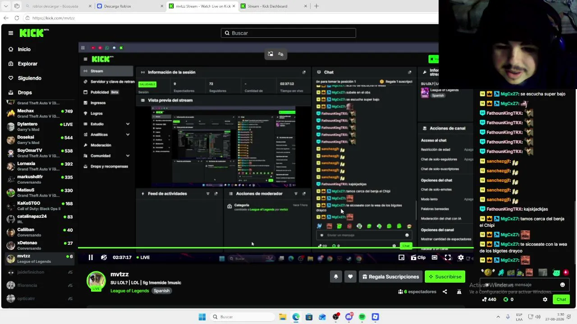This screenshot has width=577, height=324.
Task: Open the Kick hamburger menu
Action: [x=11, y=33]
